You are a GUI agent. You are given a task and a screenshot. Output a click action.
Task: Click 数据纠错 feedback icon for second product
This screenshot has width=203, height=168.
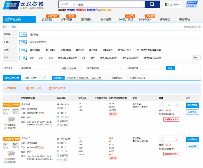click(5, 162)
